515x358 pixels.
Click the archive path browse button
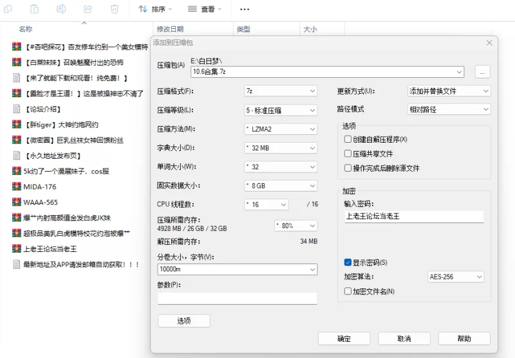483,71
